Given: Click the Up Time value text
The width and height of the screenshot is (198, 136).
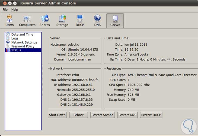Looking at the screenshot, I should pyautogui.click(x=155, y=59).
